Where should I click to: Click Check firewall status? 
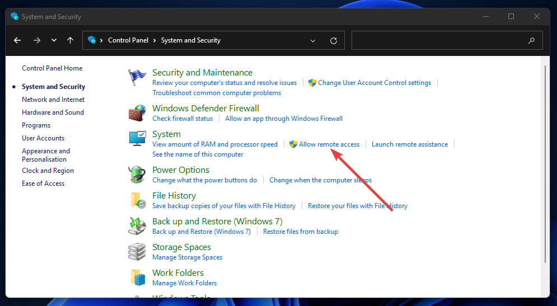pyautogui.click(x=182, y=119)
